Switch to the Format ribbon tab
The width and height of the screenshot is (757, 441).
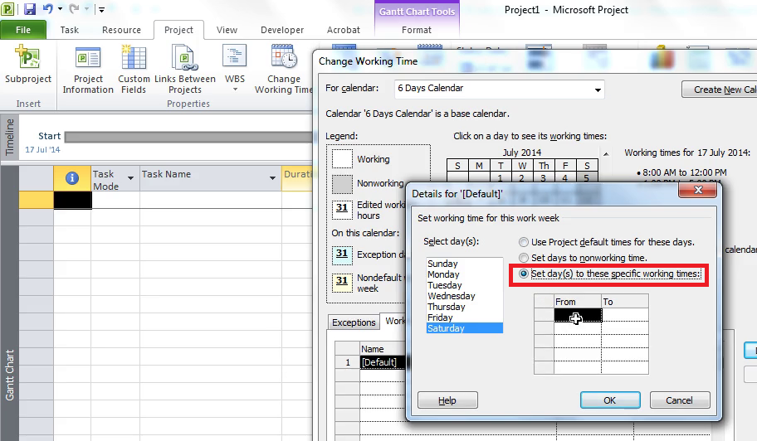pyautogui.click(x=417, y=30)
